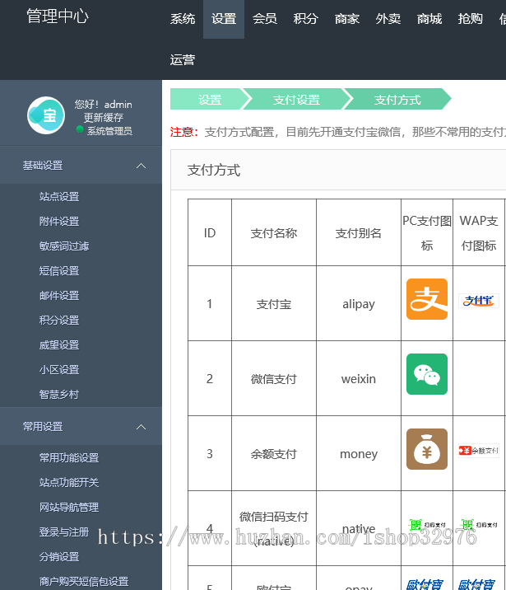Click the PC支付图标 column header
The height and width of the screenshot is (590, 506).
[427, 233]
